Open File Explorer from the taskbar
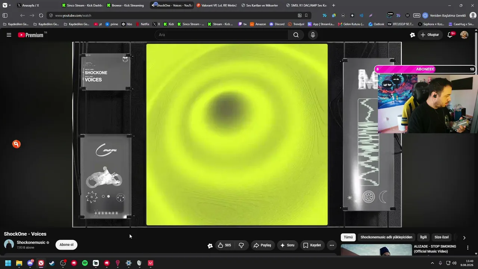Viewport: 478px width, 269px height. [x=19, y=263]
